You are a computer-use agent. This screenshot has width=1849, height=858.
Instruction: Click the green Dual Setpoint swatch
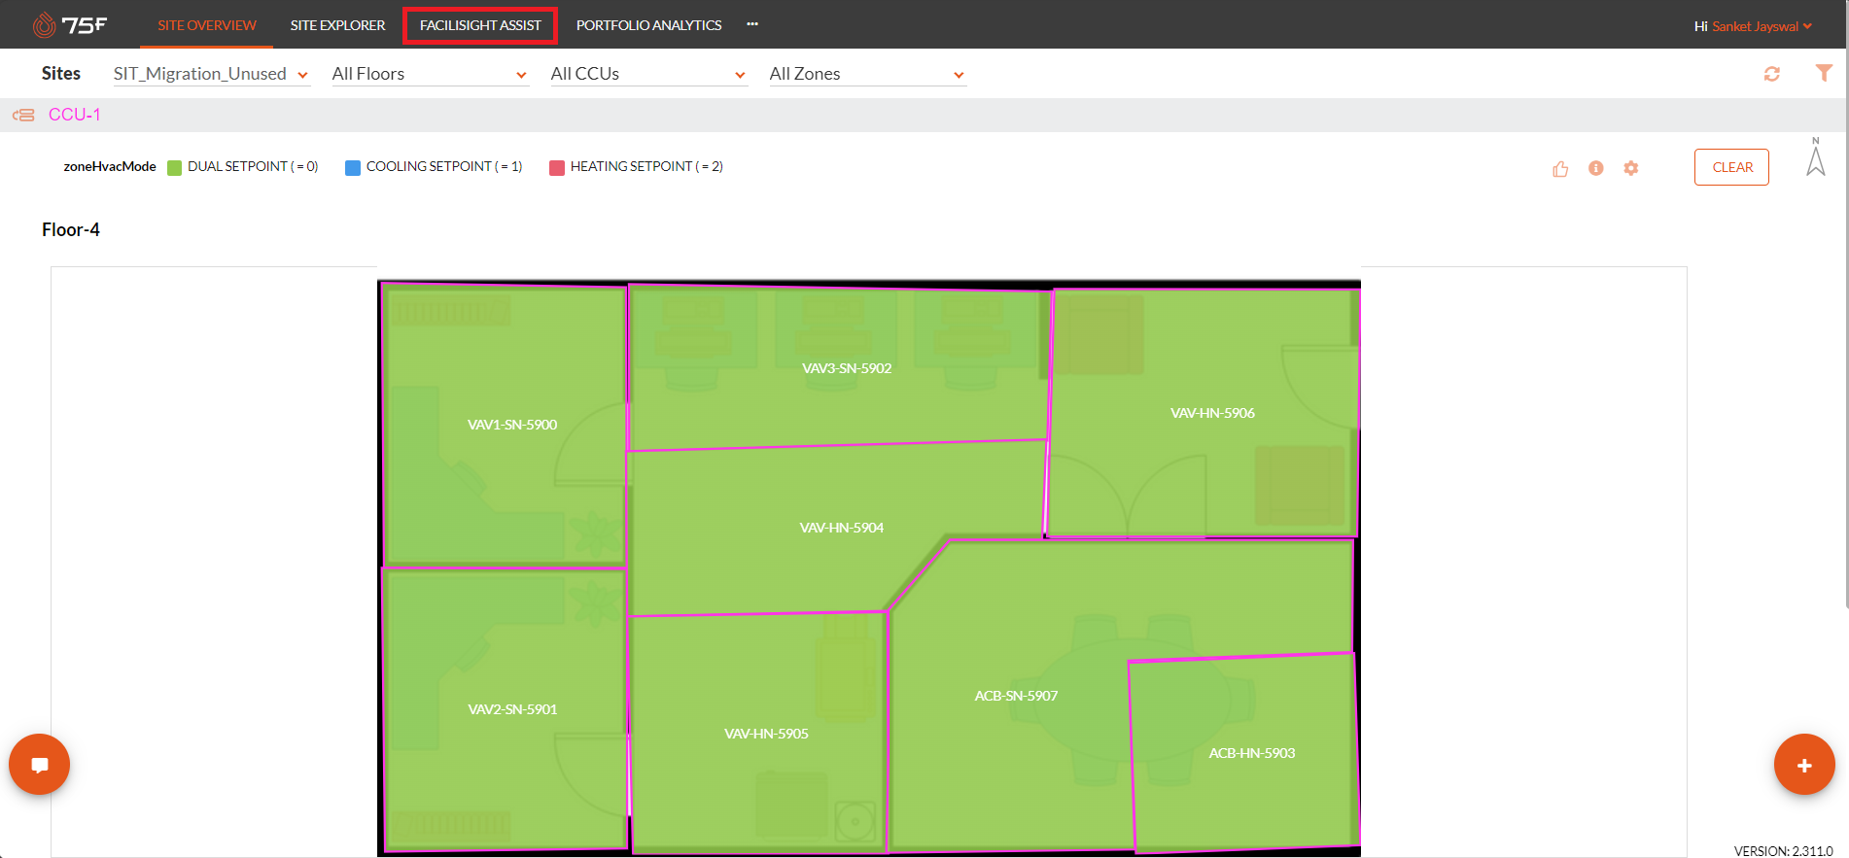[x=175, y=167]
